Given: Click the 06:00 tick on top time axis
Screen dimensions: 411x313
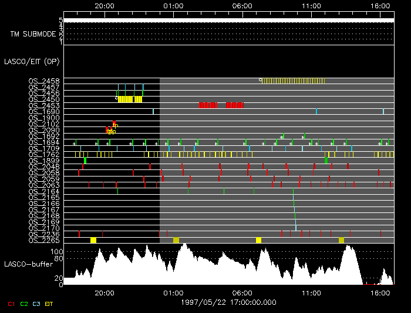Looking at the screenshot, I should click(x=242, y=6).
